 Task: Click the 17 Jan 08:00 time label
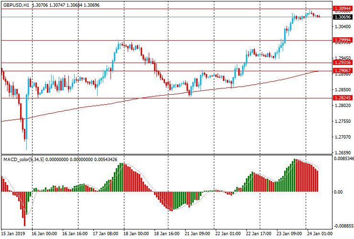point(106,234)
